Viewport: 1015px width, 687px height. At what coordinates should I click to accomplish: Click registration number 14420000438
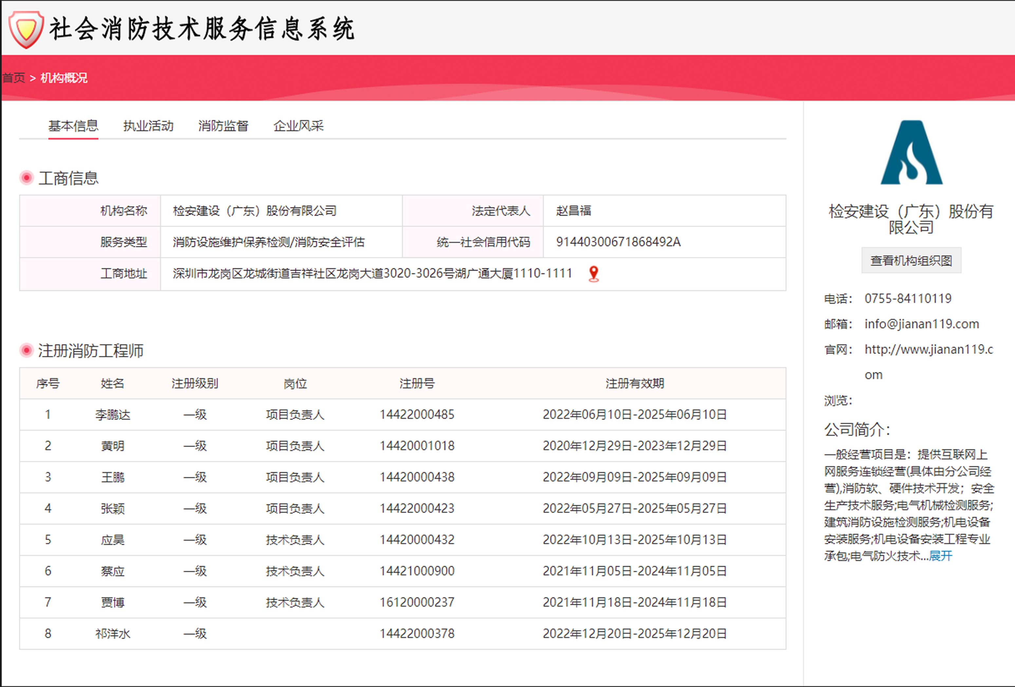point(417,477)
